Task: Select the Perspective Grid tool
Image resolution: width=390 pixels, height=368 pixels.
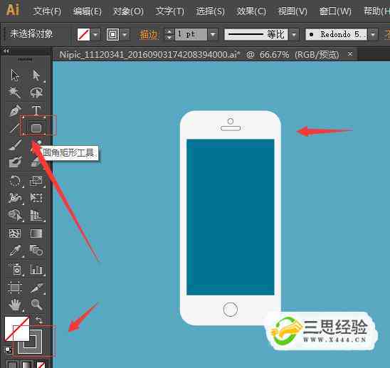Action: [36, 216]
